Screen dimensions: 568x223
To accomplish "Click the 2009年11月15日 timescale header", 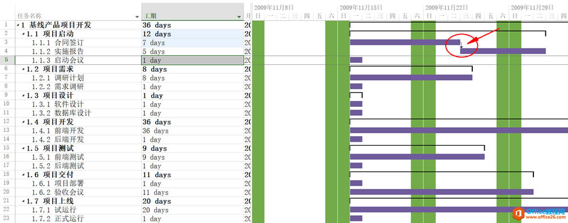I will pyautogui.click(x=361, y=7).
